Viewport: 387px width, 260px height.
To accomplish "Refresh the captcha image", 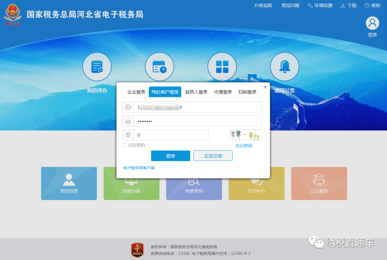I will tap(245, 135).
